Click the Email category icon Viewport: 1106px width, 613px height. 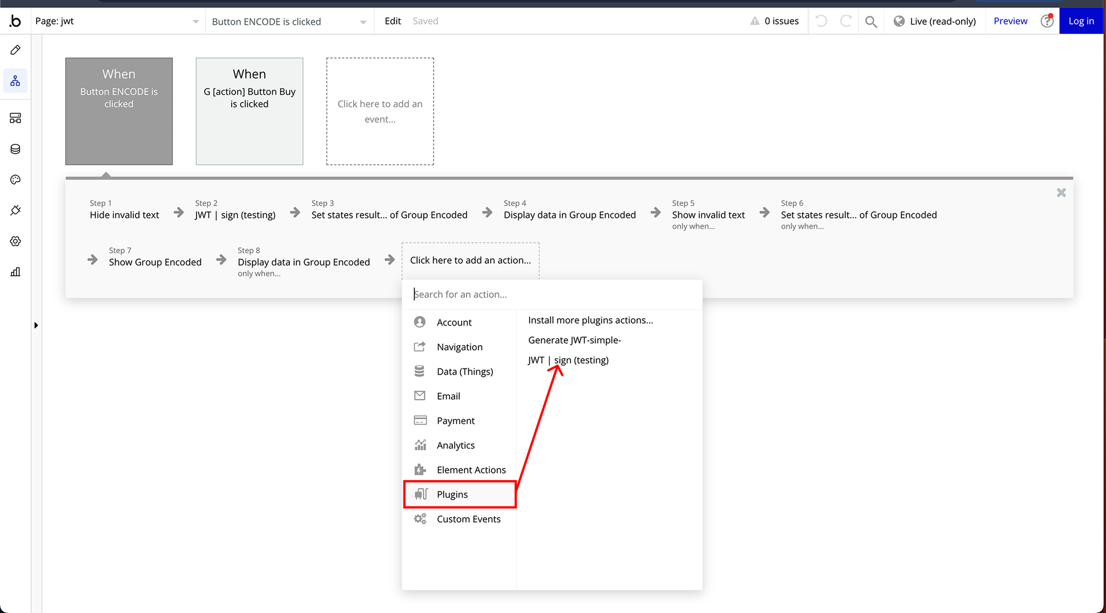click(x=420, y=395)
